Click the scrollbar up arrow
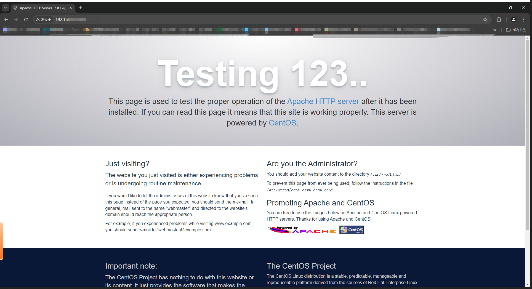532x289 pixels. click(x=527, y=38)
